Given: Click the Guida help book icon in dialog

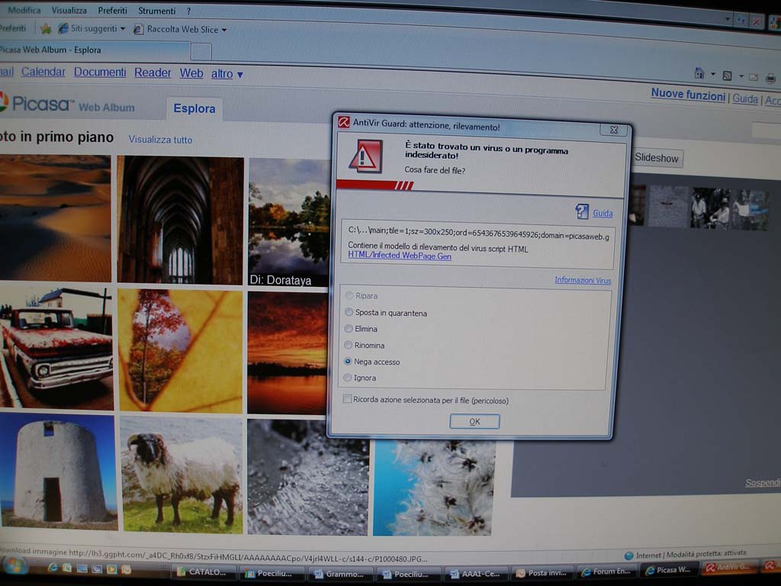Looking at the screenshot, I should tap(582, 211).
